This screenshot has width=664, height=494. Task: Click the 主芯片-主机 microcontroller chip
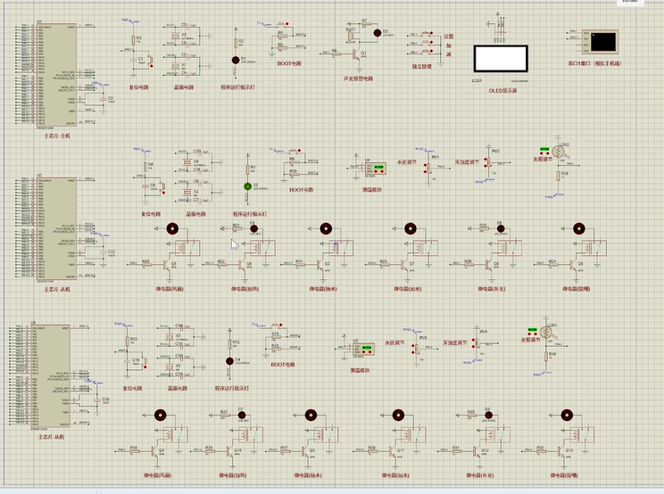pos(57,75)
